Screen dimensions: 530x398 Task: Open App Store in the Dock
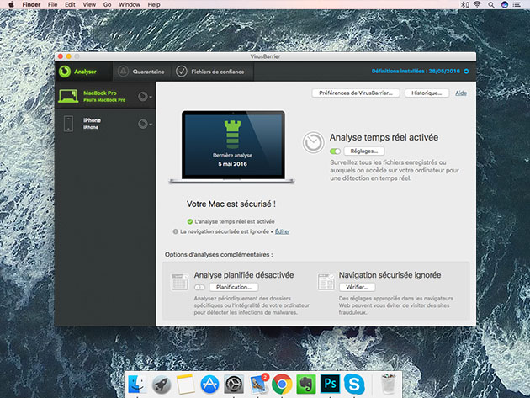pyautogui.click(x=209, y=385)
